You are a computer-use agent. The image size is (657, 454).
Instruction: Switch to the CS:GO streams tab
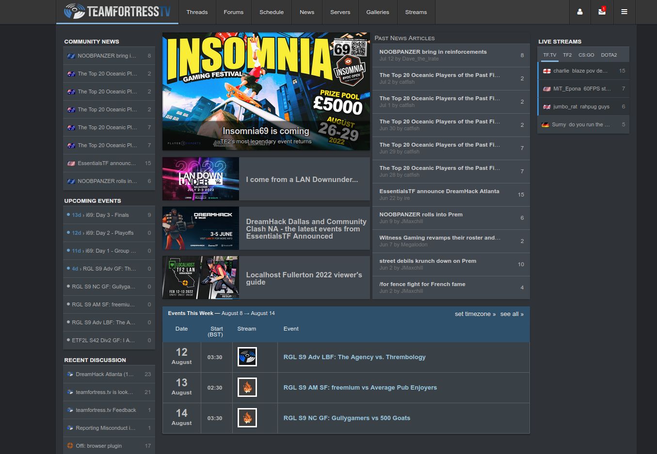[x=586, y=55]
